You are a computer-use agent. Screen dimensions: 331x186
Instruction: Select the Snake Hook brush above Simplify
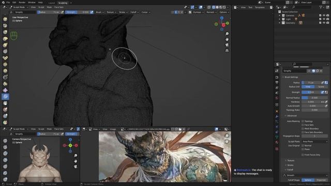tap(5, 90)
